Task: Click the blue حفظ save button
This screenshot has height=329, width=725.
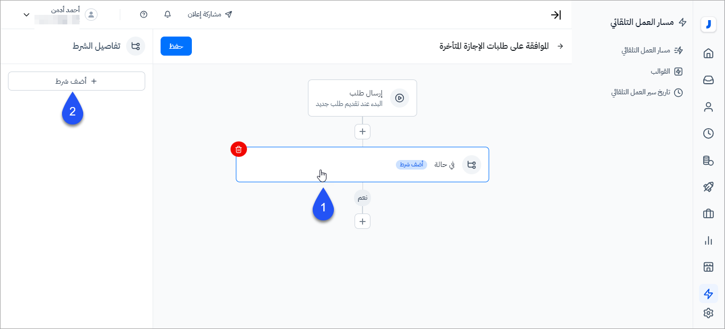Action: coord(176,46)
